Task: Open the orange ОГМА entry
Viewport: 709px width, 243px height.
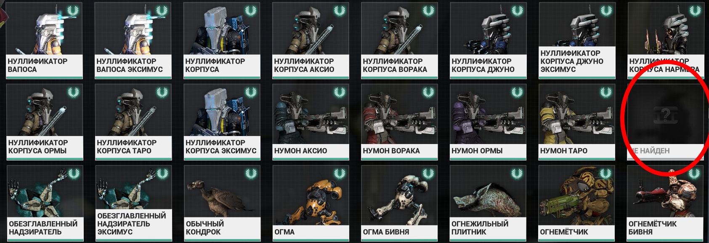Action: coord(311,203)
